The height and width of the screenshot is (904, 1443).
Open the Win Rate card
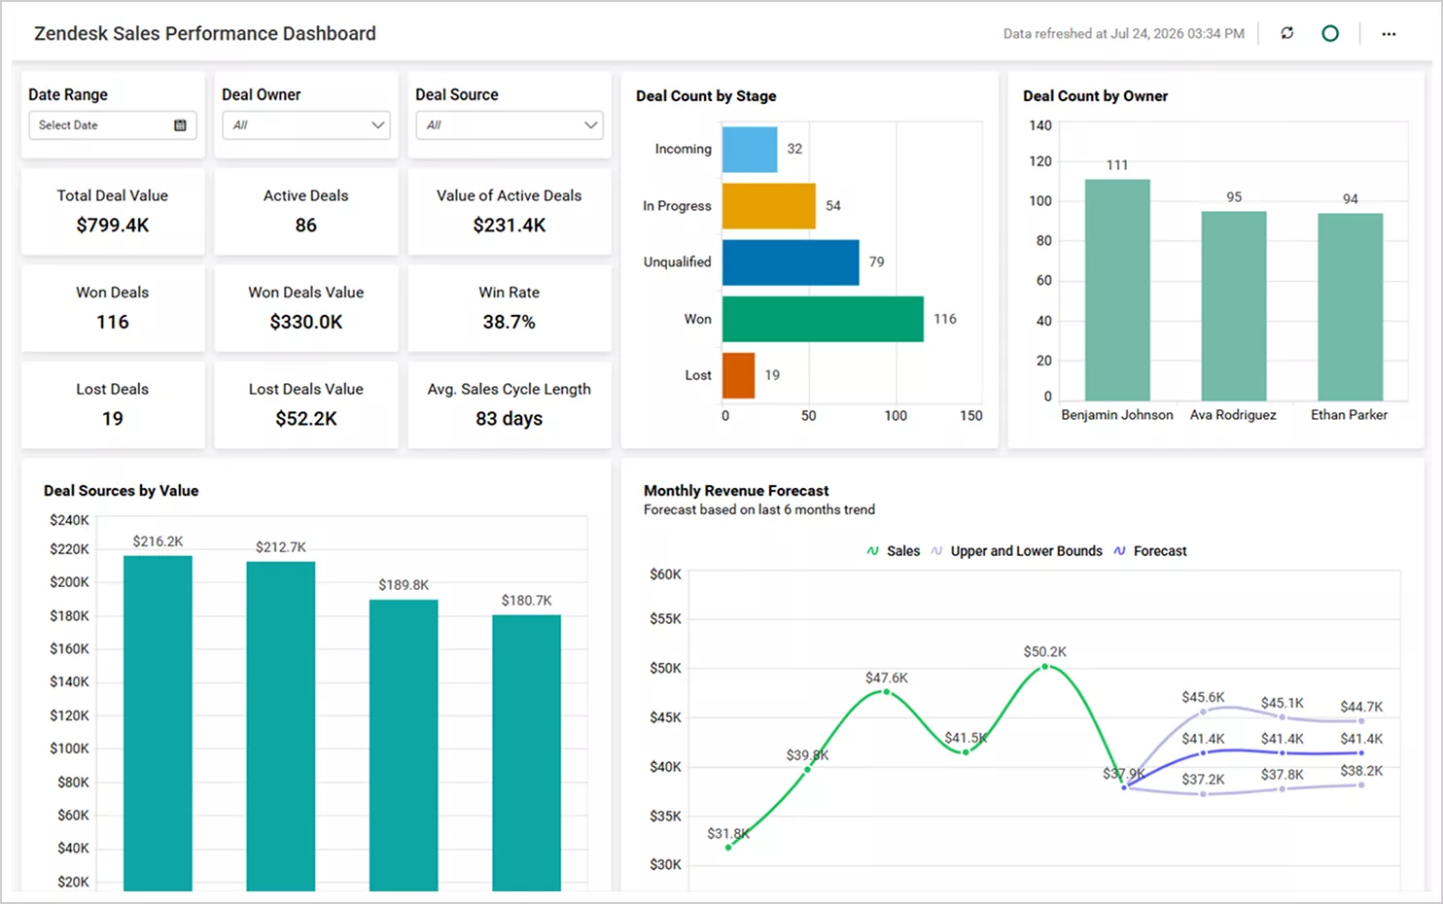coord(510,308)
